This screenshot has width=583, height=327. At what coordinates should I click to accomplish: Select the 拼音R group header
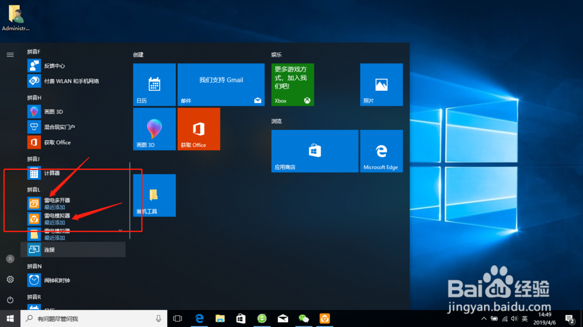[x=34, y=297]
